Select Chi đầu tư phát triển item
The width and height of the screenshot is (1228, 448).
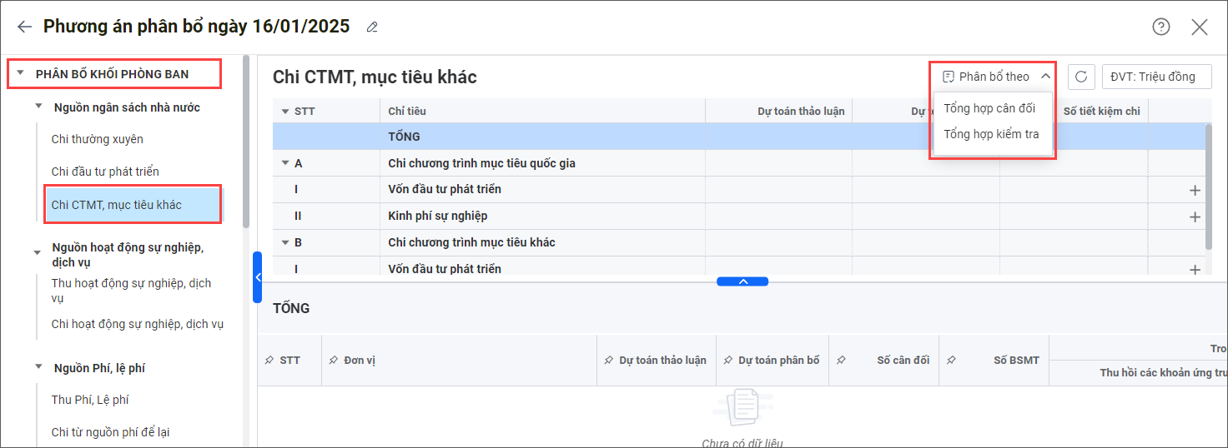pyautogui.click(x=105, y=172)
